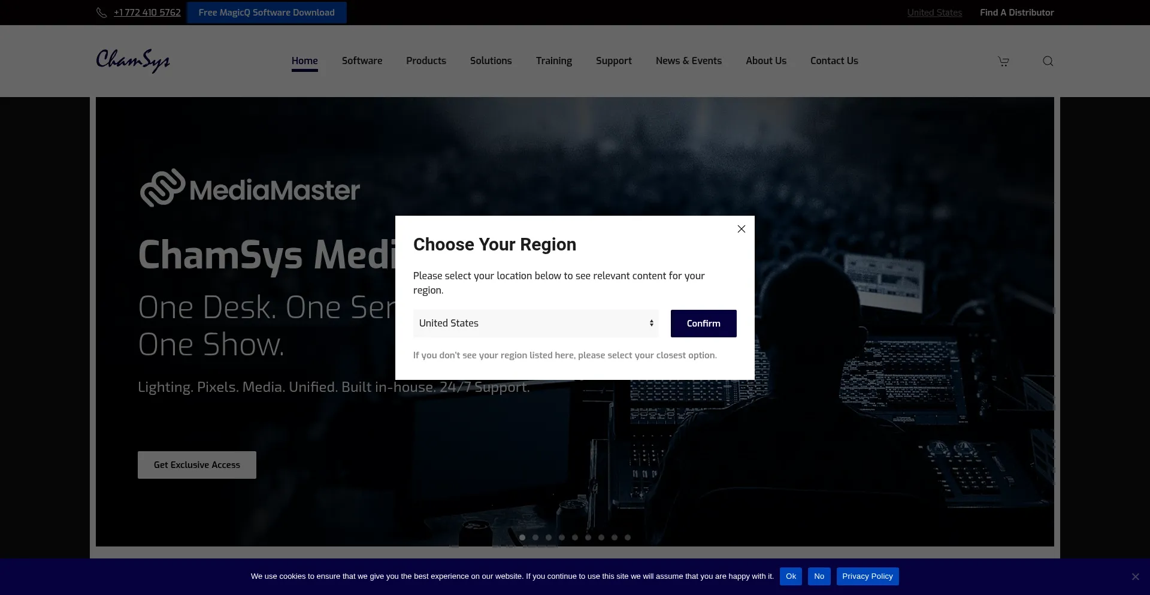Image resolution: width=1150 pixels, height=595 pixels.
Task: Open the United States region dropdown
Action: (535, 324)
